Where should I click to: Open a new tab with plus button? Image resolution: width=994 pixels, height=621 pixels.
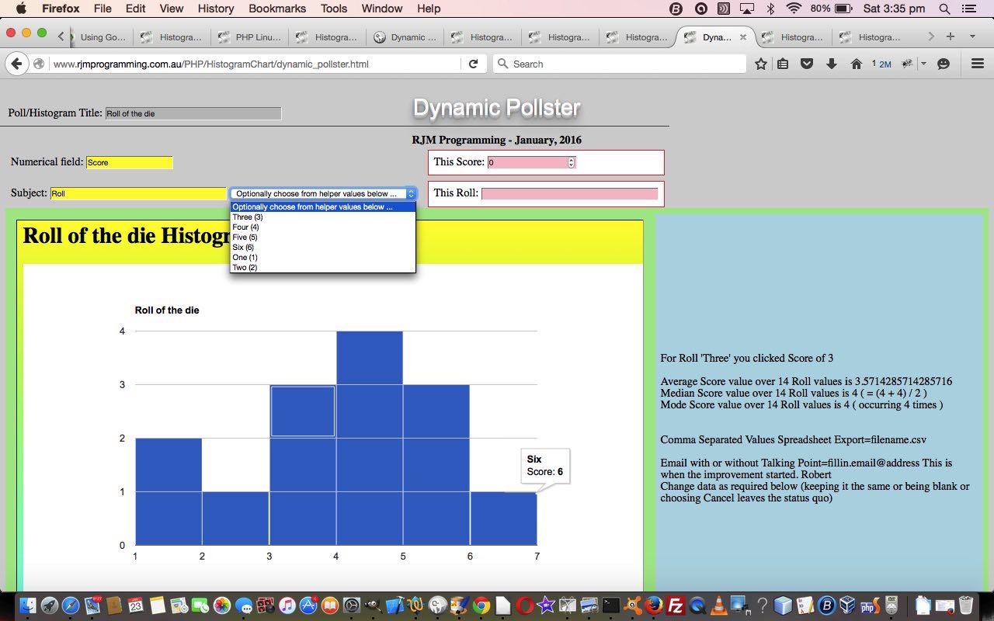[x=950, y=36]
